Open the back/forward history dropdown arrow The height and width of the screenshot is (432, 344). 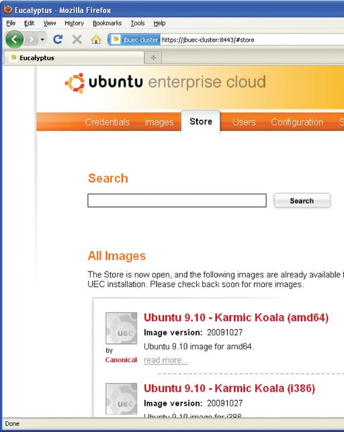(42, 40)
